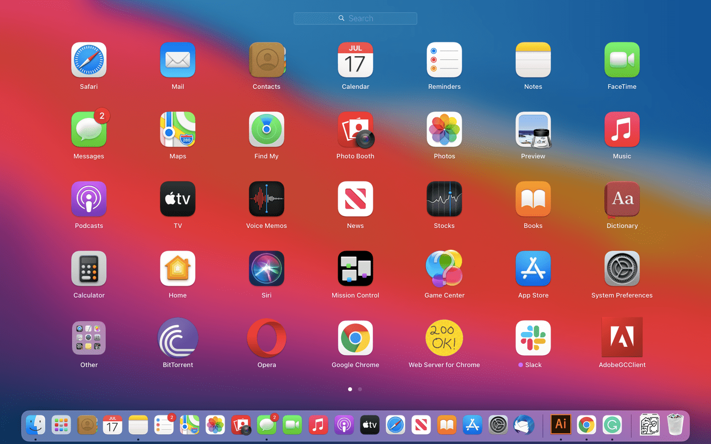The width and height of the screenshot is (711, 444).
Task: Launch Reminders from the Launchpad grid
Action: 444,60
